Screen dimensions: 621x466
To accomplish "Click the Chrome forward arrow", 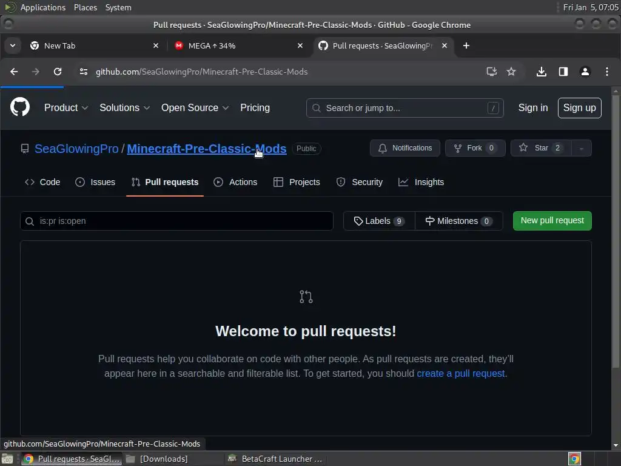I will (x=36, y=72).
